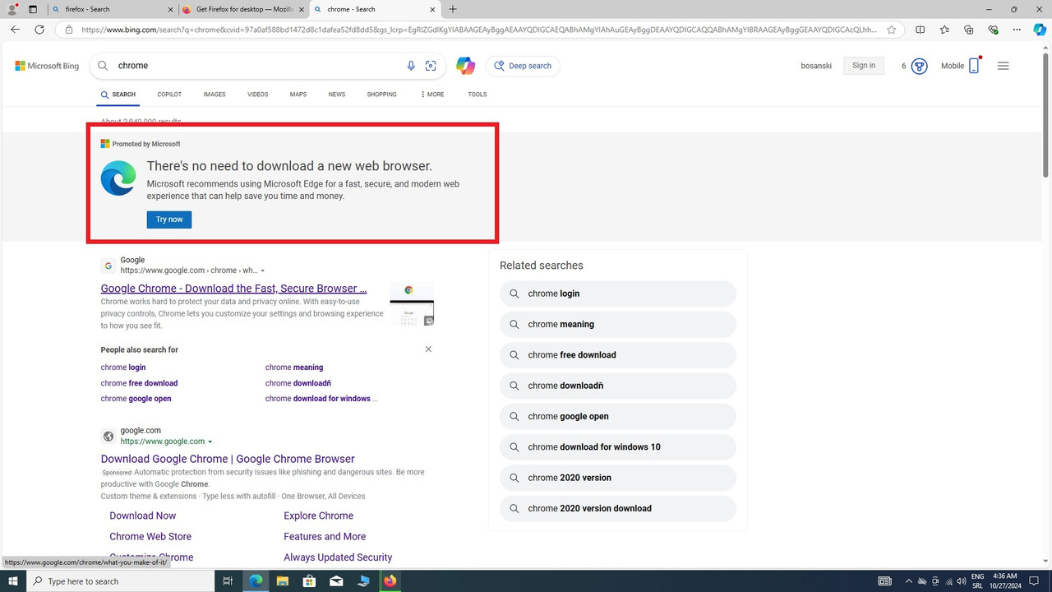Reload the page with Refresh icon
Screen dimensions: 1052x592
tap(39, 30)
